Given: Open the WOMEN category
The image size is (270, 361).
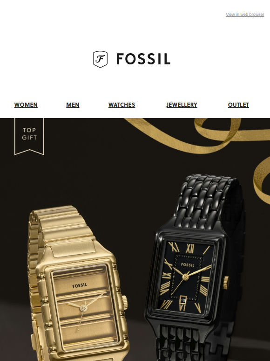Looking at the screenshot, I should tap(26, 105).
